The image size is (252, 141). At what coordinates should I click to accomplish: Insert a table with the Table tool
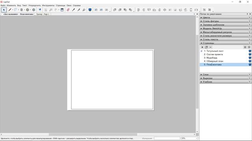pos(62,10)
